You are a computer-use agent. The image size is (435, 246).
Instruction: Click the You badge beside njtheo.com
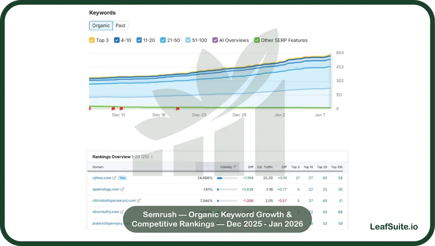122,178
